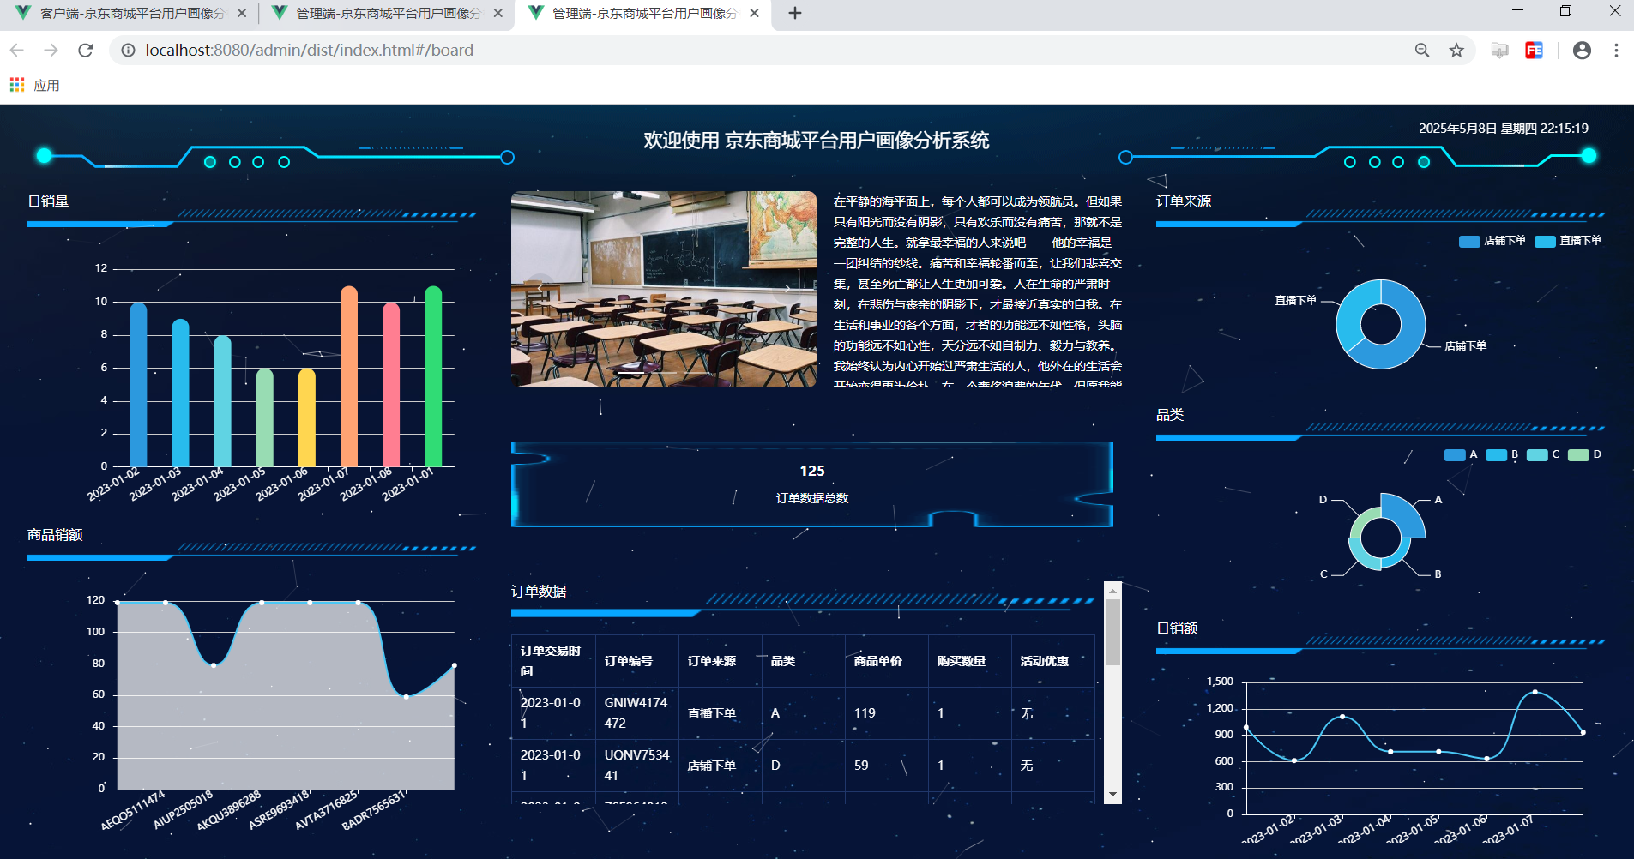
Task: Click the 125 订单数据总数 counter panel
Action: [811, 484]
